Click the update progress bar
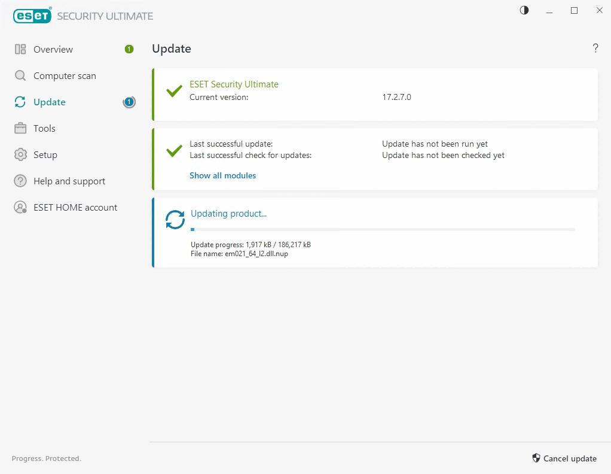This screenshot has width=611, height=474. 383,229
